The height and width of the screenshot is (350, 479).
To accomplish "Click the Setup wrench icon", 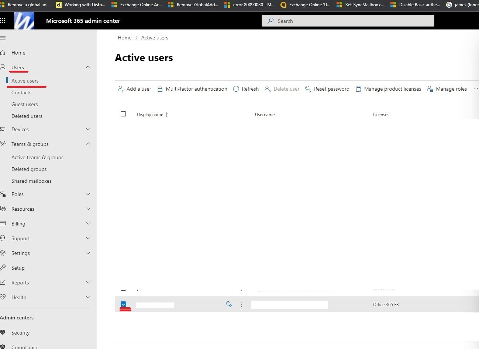I will [3, 268].
